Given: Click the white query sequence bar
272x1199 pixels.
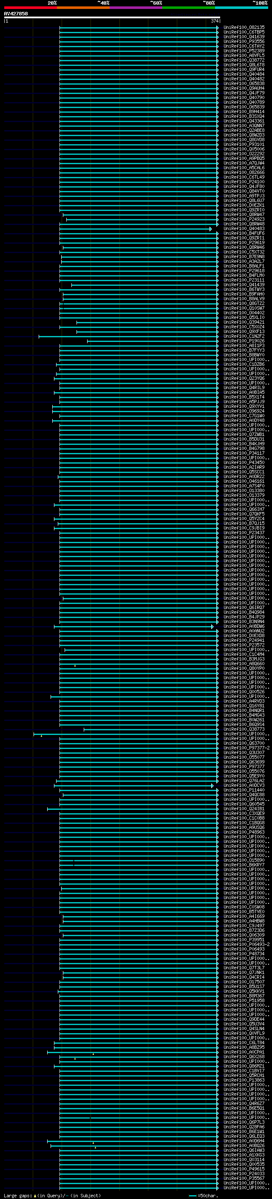Looking at the screenshot, I should coord(112,17).
